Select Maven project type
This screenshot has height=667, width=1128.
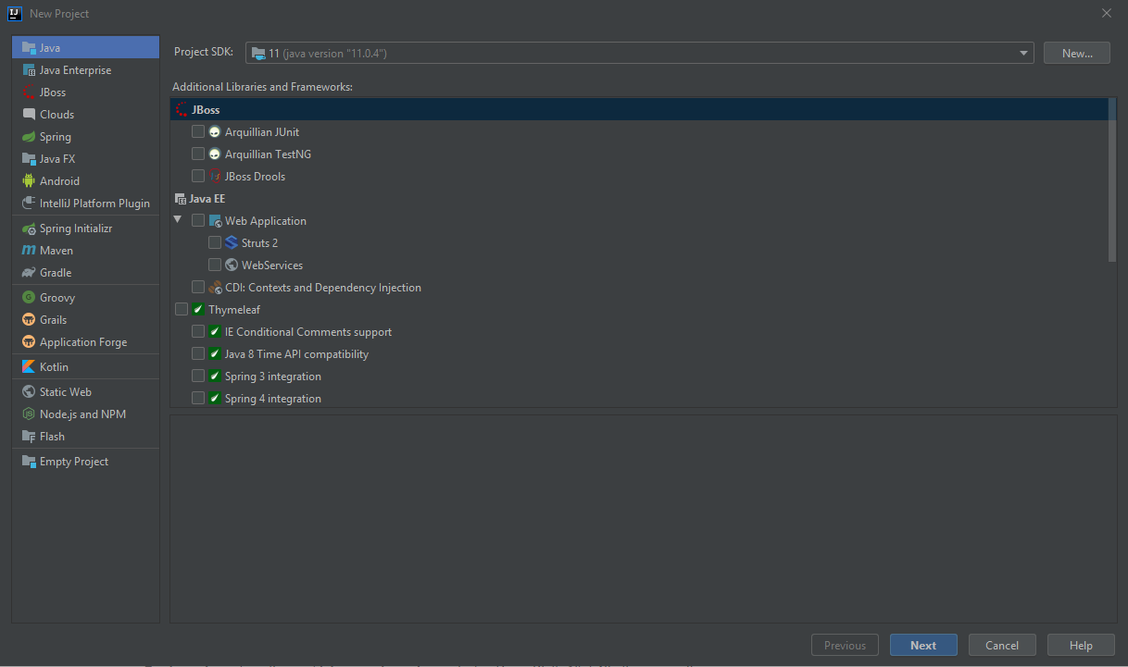[85, 251]
